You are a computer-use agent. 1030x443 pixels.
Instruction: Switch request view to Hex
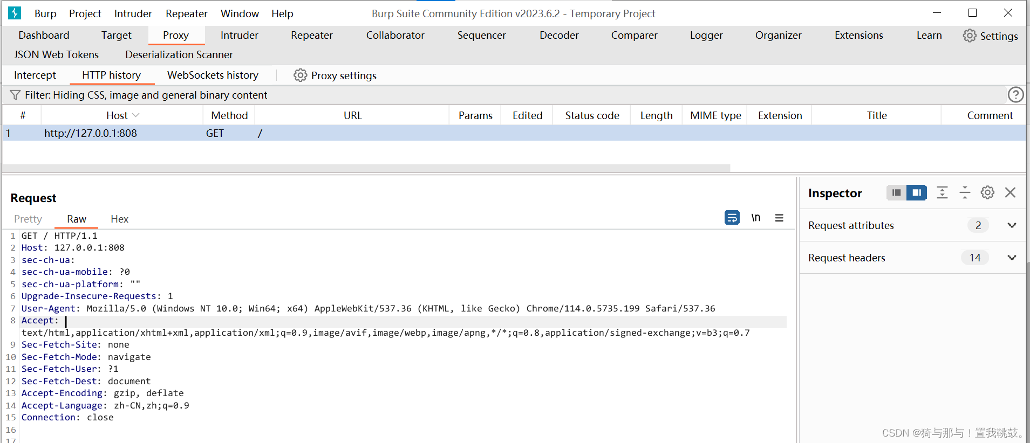click(x=119, y=219)
